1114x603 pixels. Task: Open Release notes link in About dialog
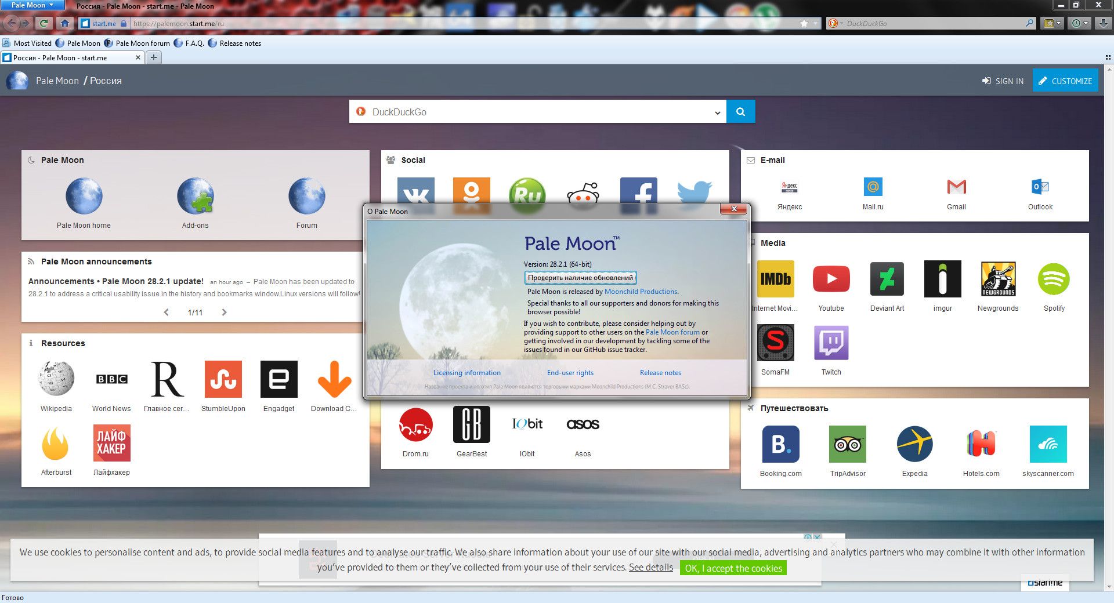pyautogui.click(x=660, y=373)
